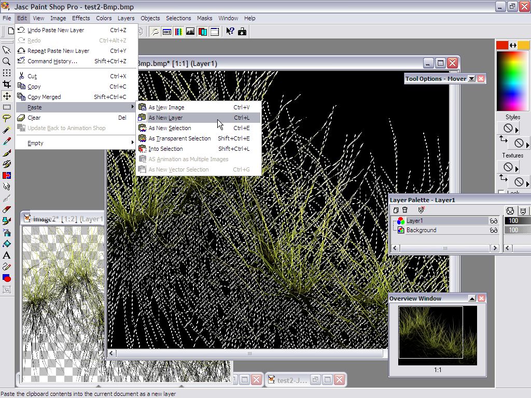531x398 pixels.
Task: Select the Background layer name
Action: click(x=421, y=230)
